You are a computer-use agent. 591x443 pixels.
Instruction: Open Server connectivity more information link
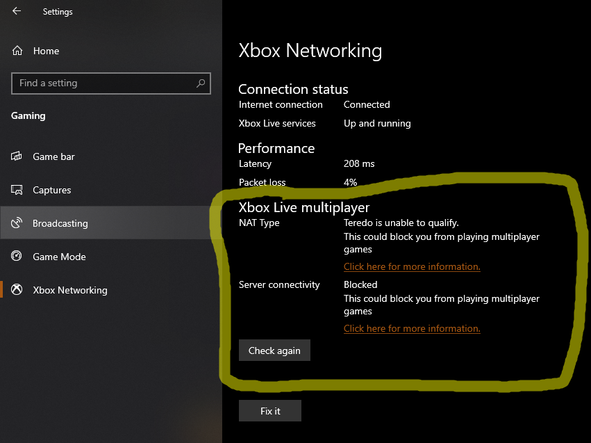click(412, 328)
